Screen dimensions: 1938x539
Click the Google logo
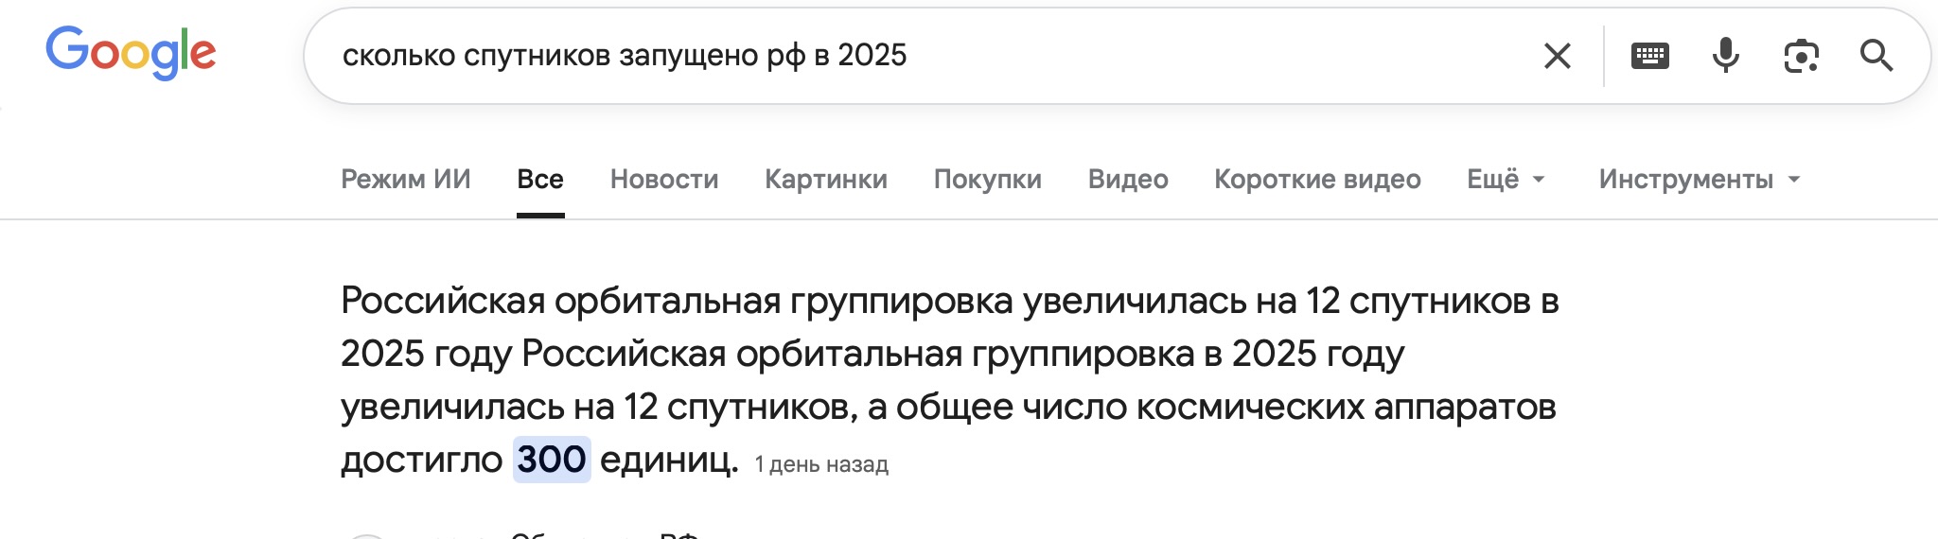tap(131, 53)
